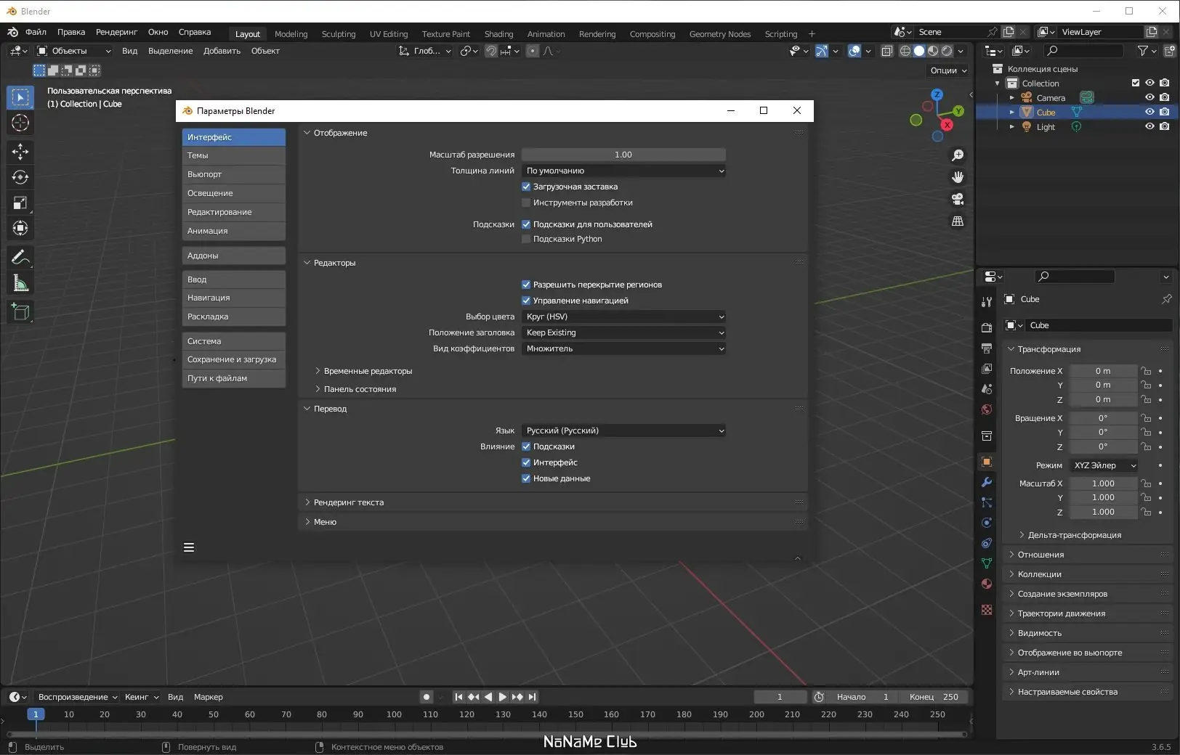Click the Масштаб разрешения value slider

[623, 155]
